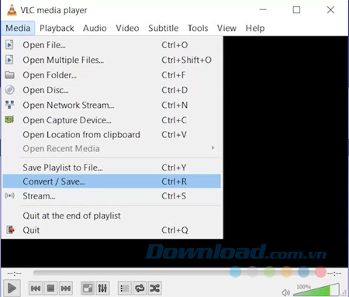
Task: Click elapsed time label left of seek bar
Action: pos(14,273)
